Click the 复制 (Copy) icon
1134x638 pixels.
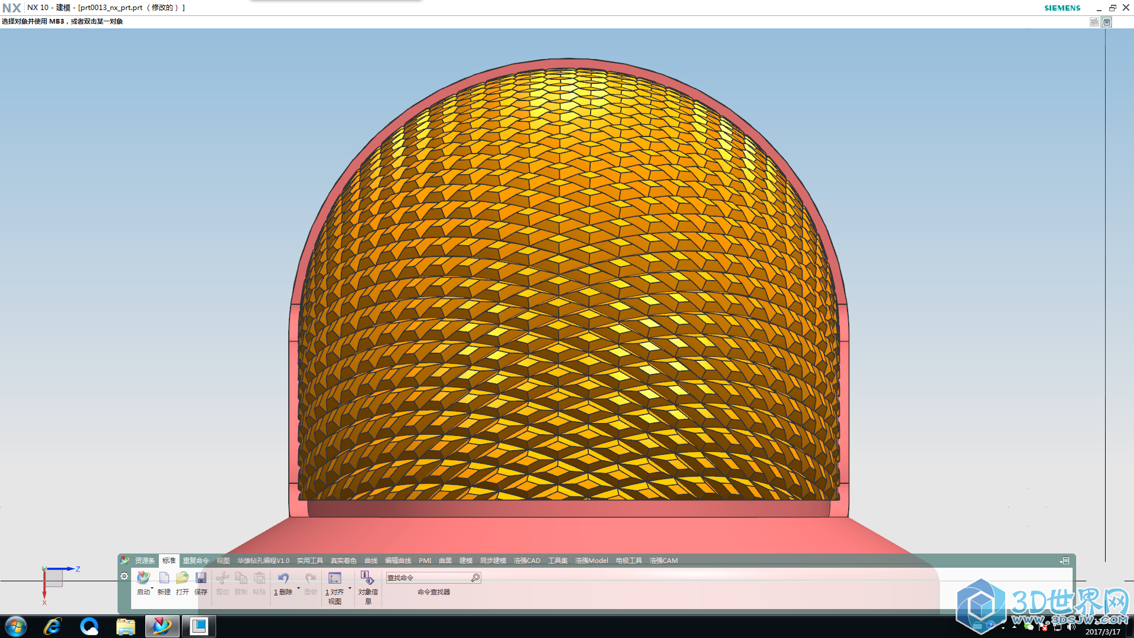coord(241,578)
